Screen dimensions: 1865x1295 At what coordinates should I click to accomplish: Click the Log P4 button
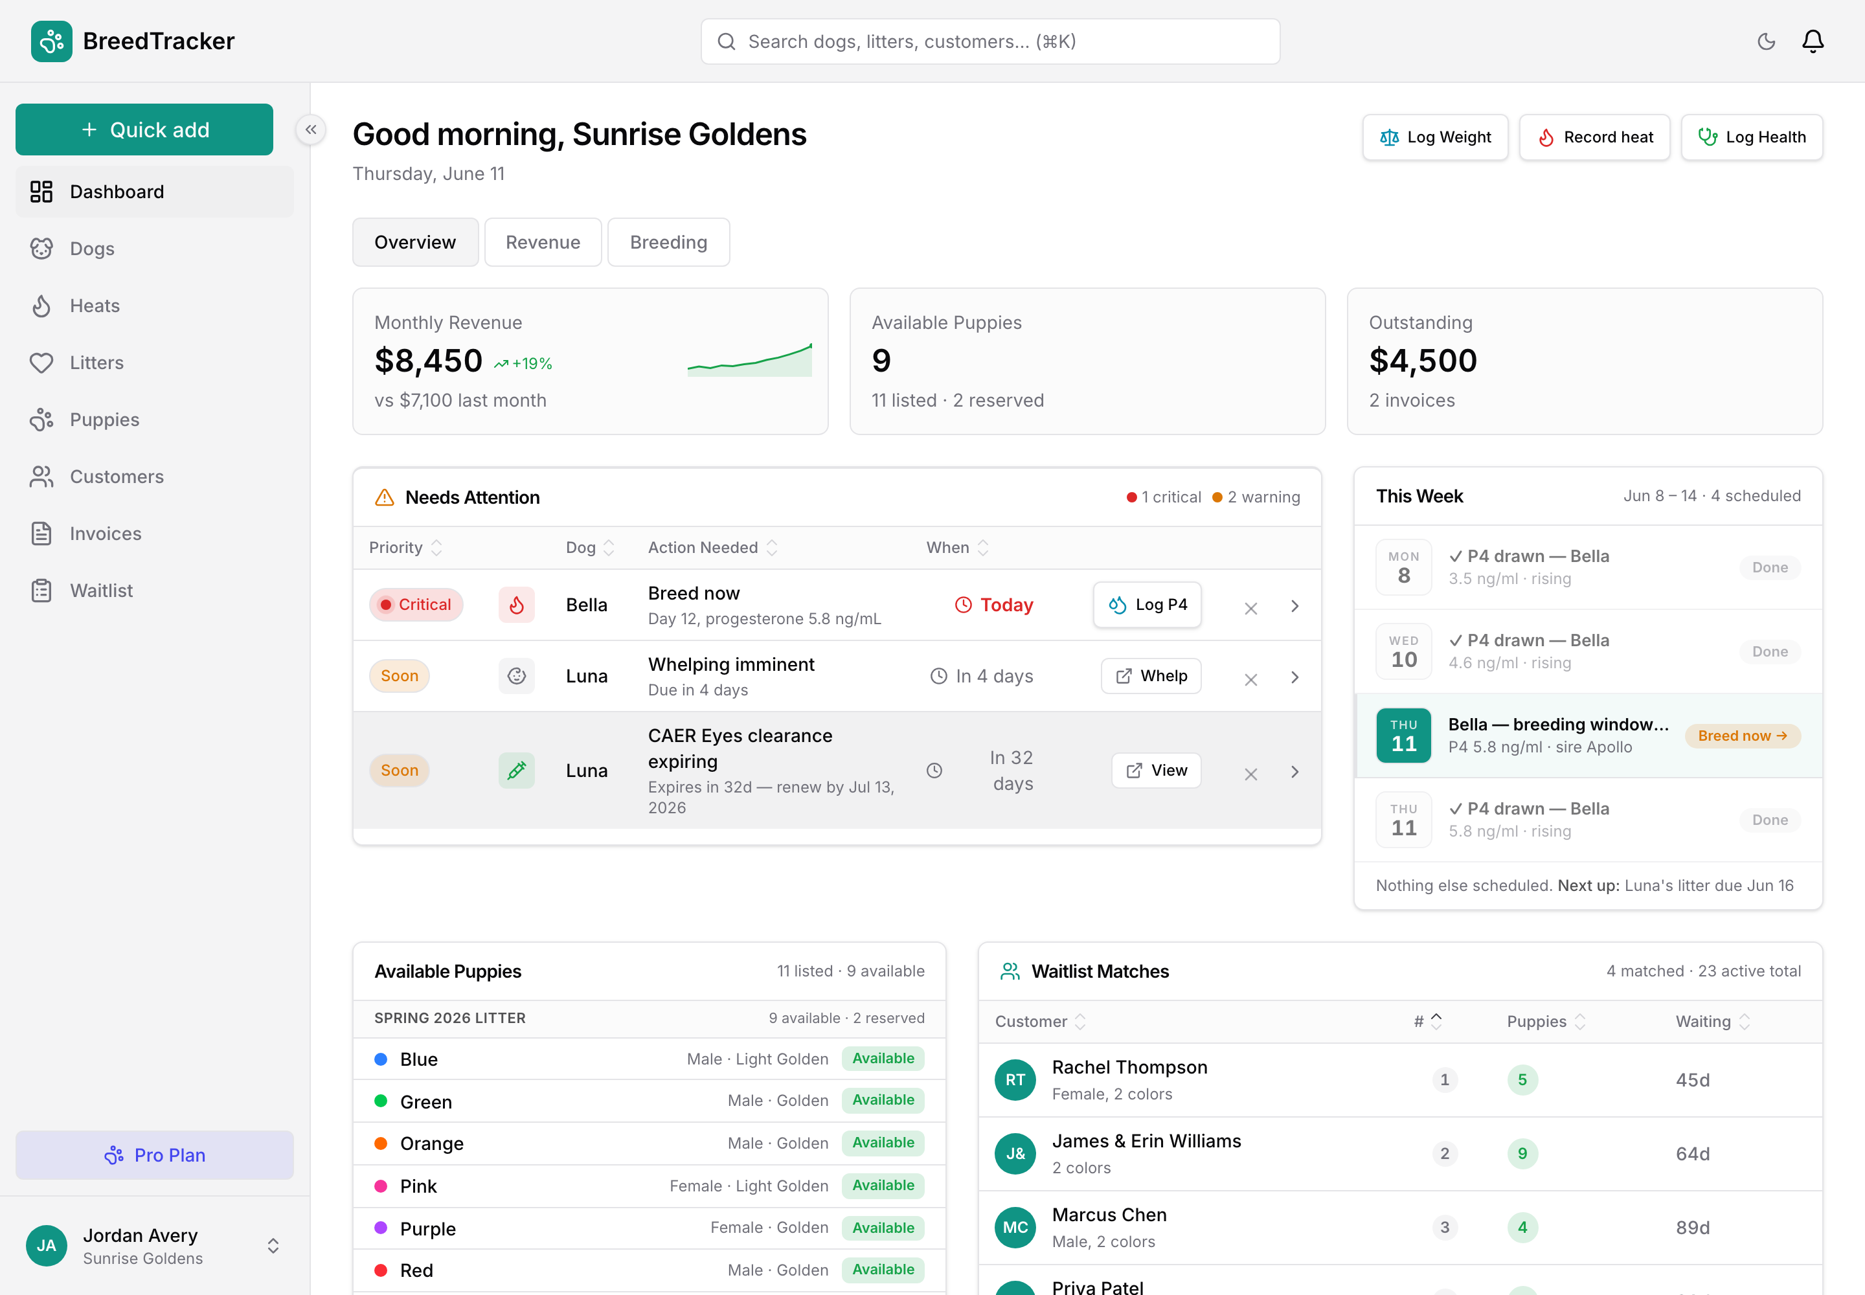(x=1147, y=605)
